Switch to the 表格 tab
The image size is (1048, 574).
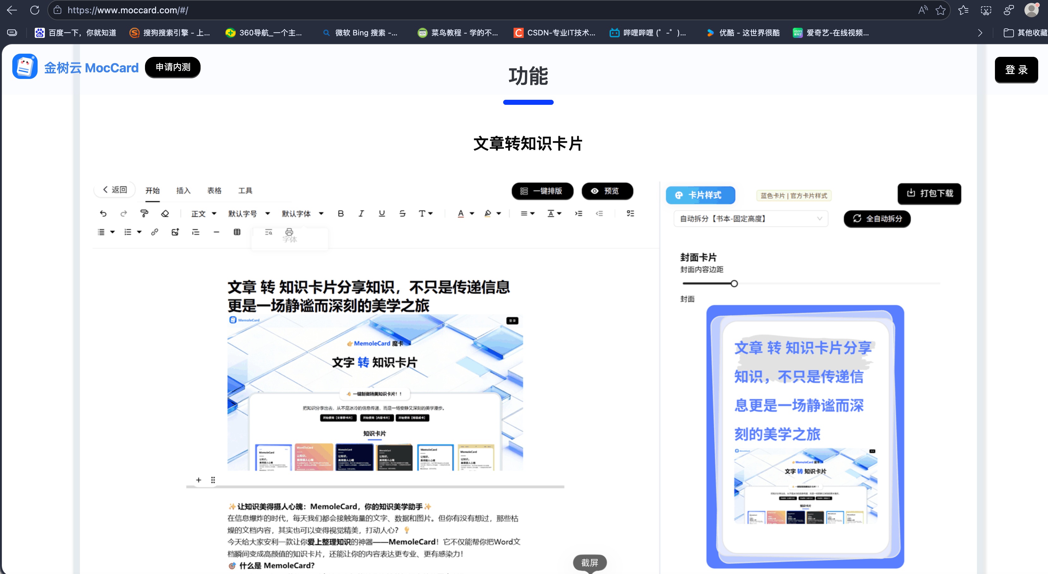click(214, 190)
